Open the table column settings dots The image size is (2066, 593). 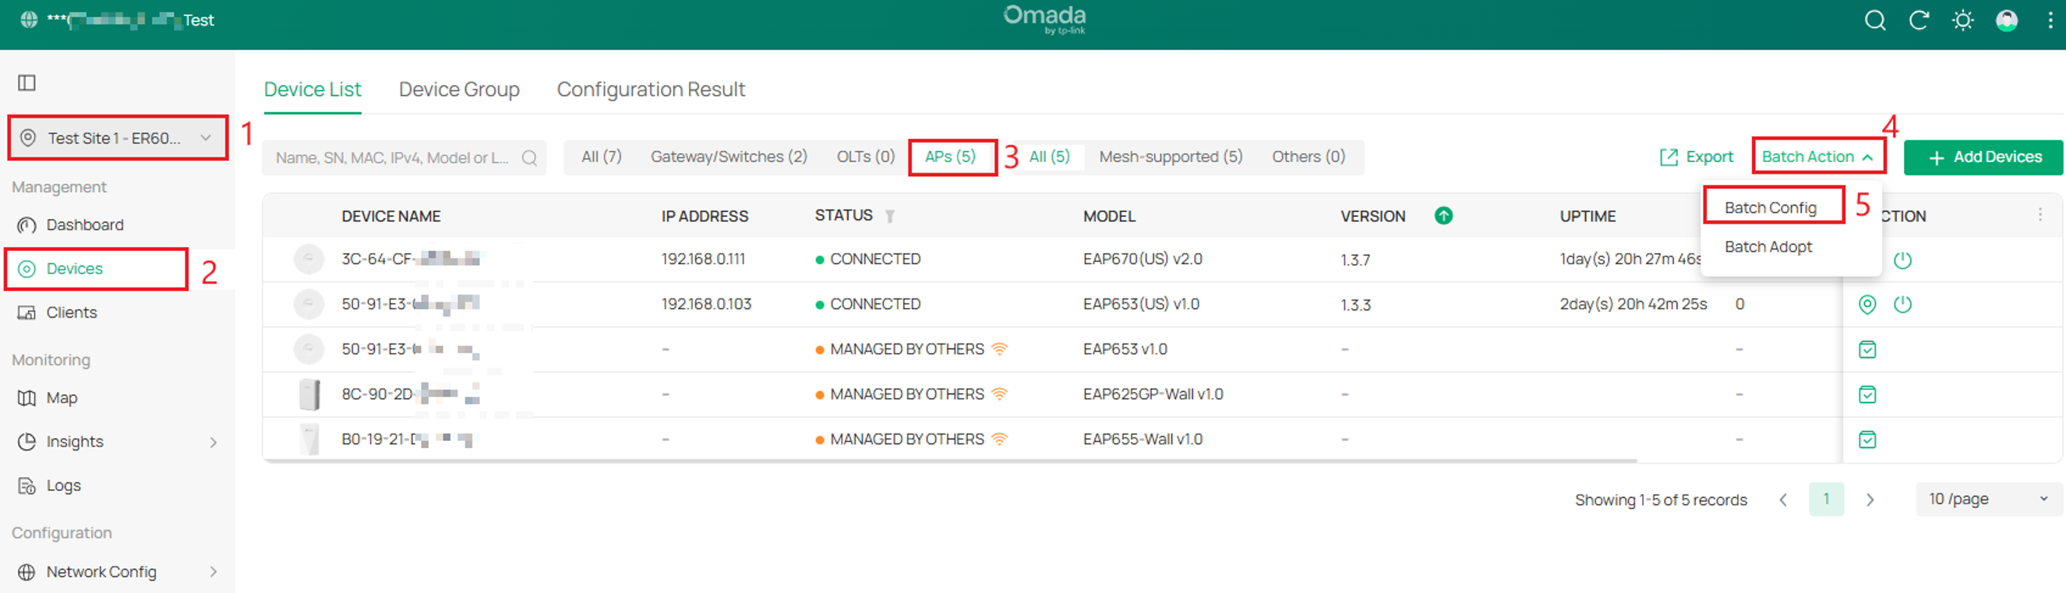(x=2040, y=215)
